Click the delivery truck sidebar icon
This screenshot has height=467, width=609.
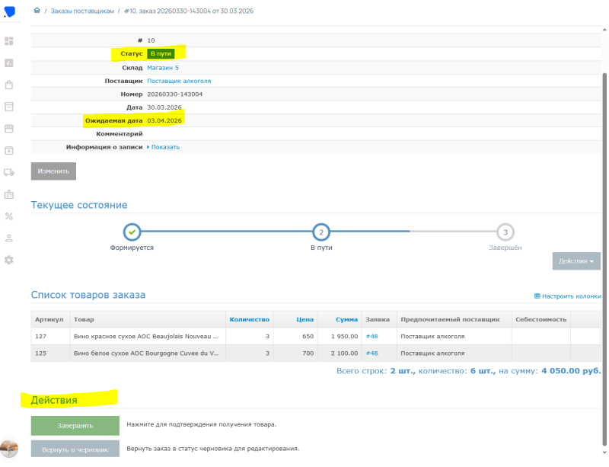[9, 172]
